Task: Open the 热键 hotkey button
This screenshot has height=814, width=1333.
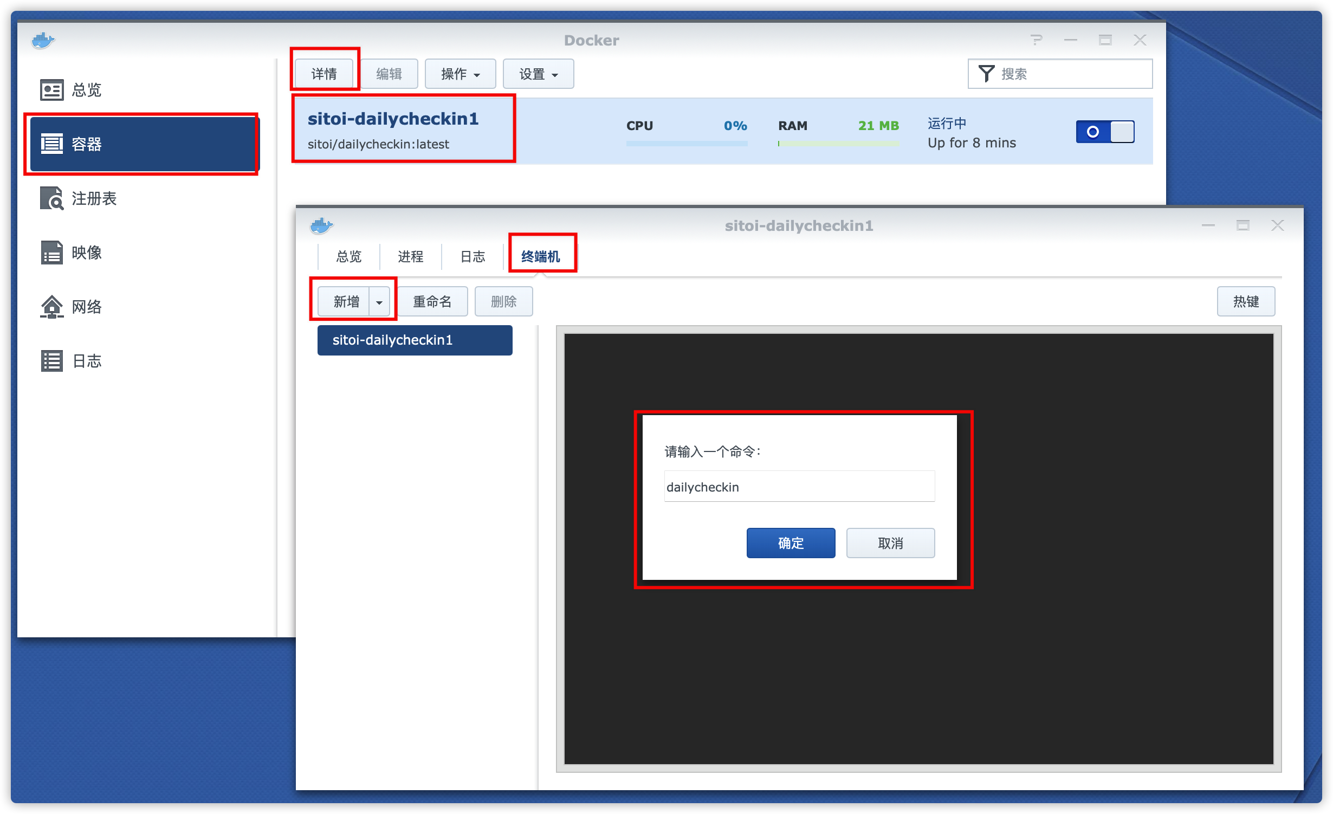Action: click(x=1246, y=302)
